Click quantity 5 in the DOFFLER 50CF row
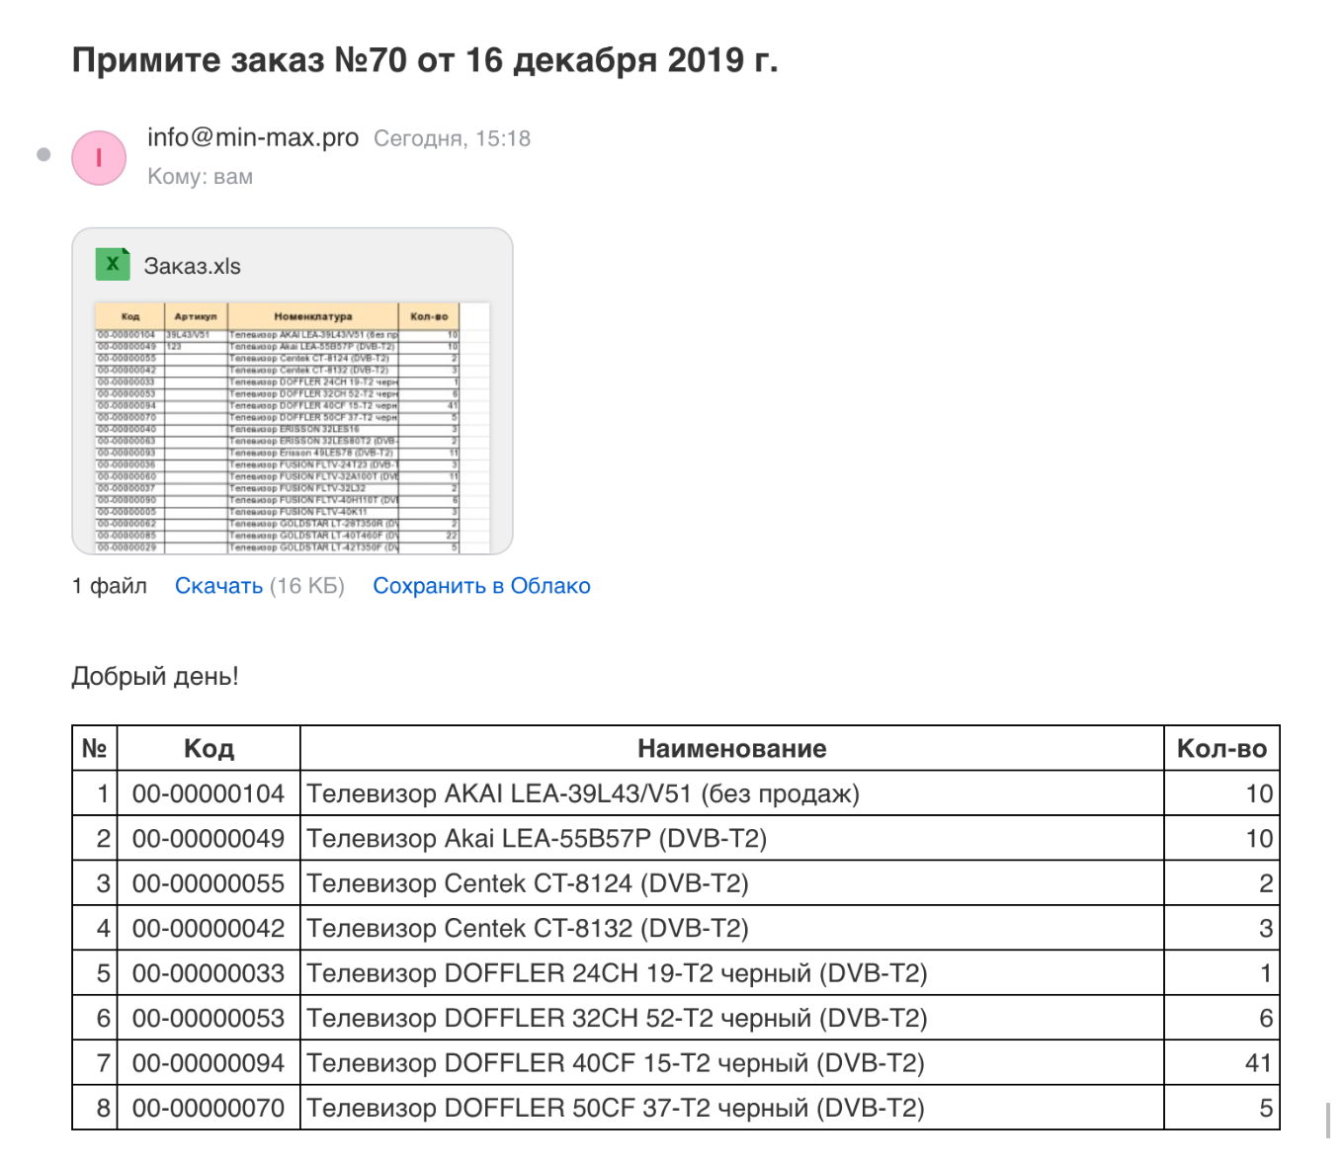The image size is (1344, 1166). [x=1221, y=1108]
